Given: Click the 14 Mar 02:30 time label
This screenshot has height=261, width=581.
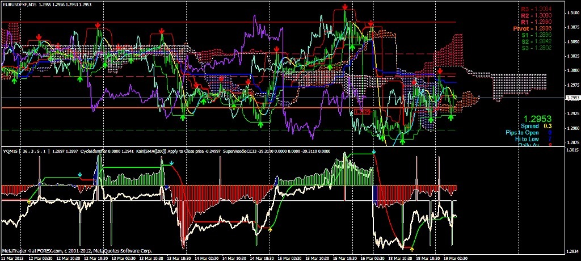Looking at the screenshot, I should pos(205,258).
